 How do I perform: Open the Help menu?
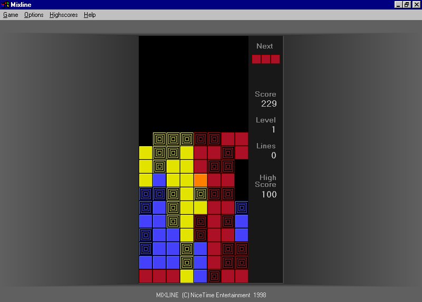click(x=90, y=15)
